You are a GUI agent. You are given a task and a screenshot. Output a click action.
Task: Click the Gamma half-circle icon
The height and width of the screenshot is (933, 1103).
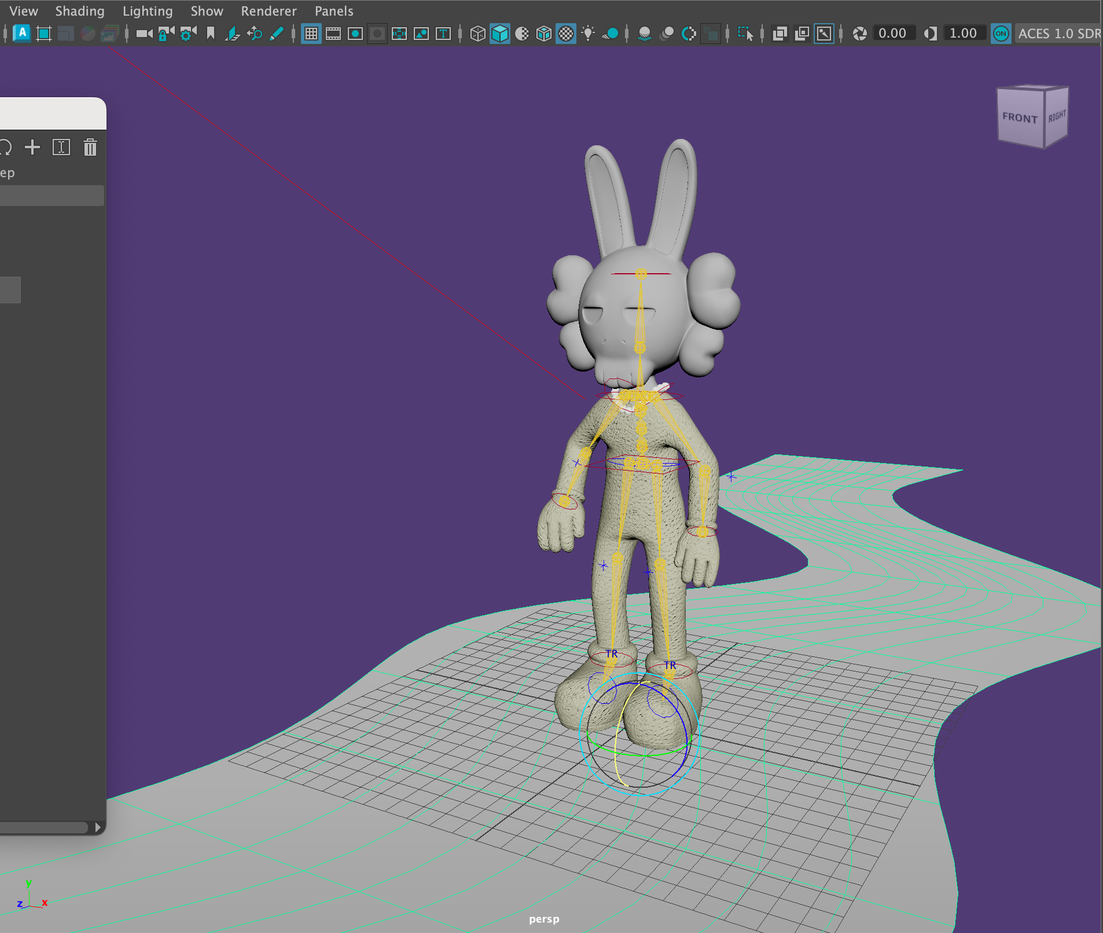[x=931, y=34]
